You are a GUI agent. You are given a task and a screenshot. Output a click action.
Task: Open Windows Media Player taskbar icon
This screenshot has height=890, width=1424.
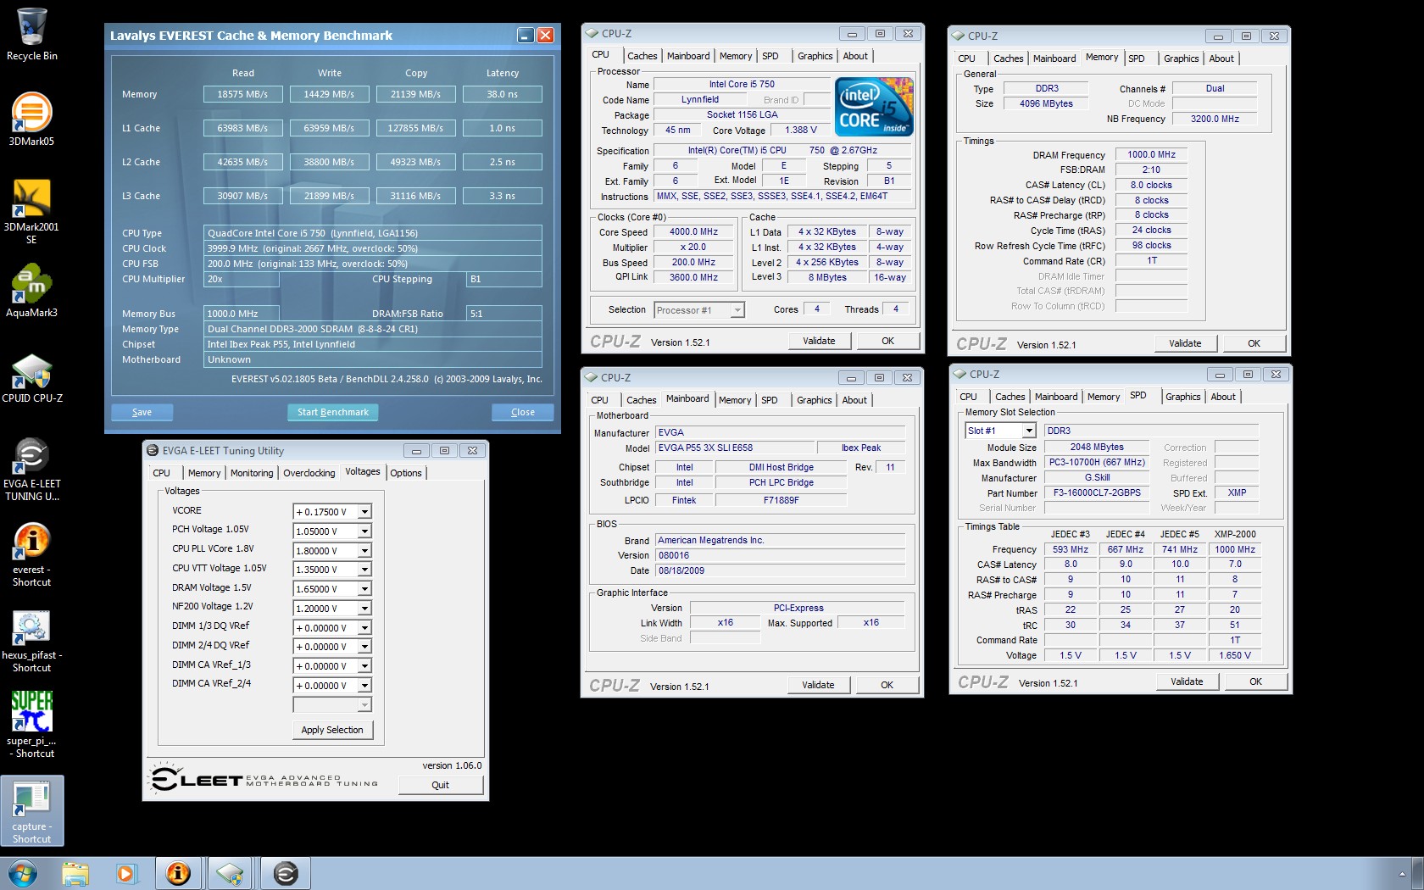click(x=125, y=873)
